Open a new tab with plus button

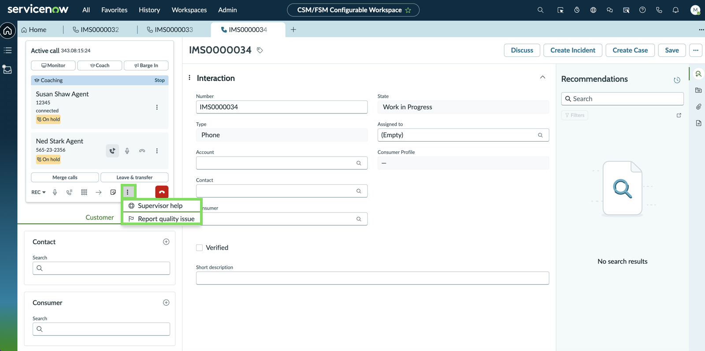[x=293, y=29]
